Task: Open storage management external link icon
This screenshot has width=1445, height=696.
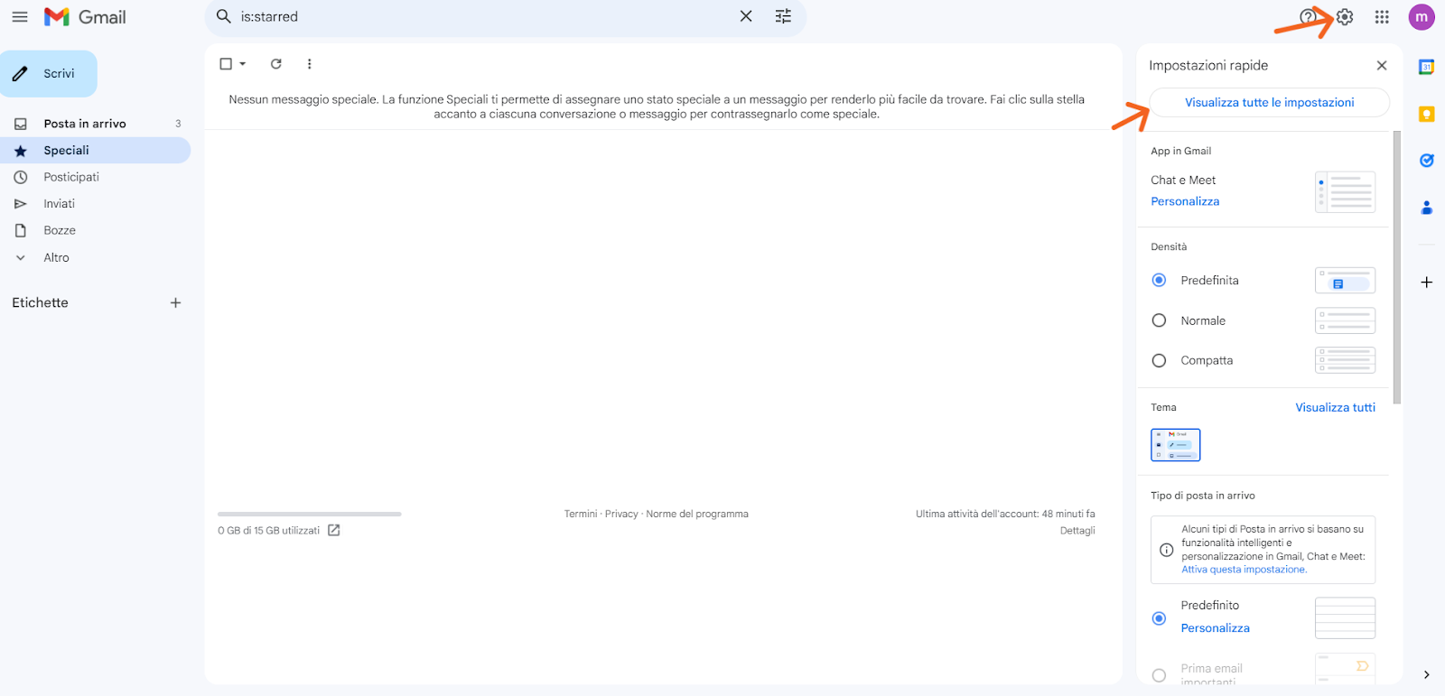Action: pos(333,530)
